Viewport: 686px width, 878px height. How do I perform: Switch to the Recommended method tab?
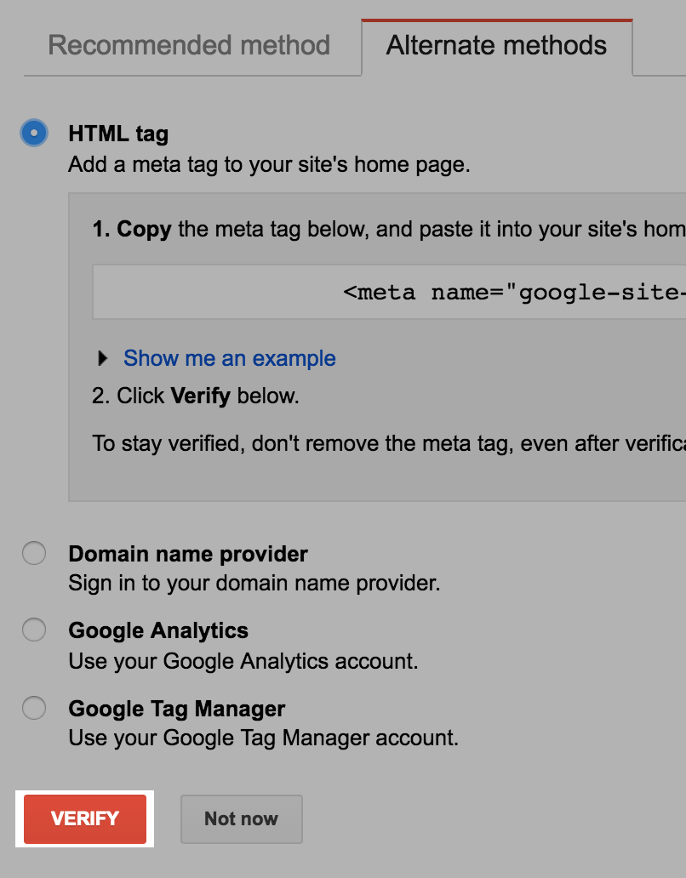(x=189, y=45)
